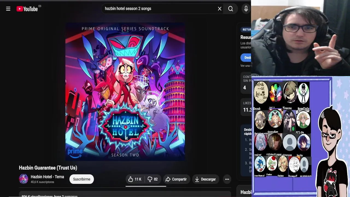Click the Doneb avatar in the overlay grid
The height and width of the screenshot is (197, 350).
coord(261,93)
